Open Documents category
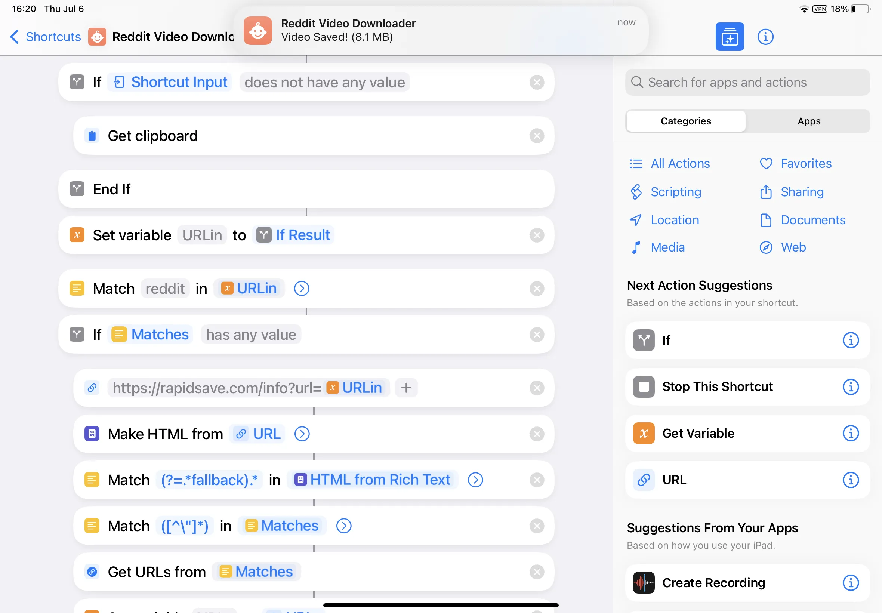Screen dimensions: 882x613 click(802, 220)
